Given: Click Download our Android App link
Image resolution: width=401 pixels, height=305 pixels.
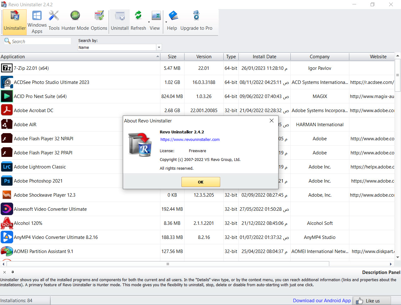Looking at the screenshot, I should [x=322, y=301].
